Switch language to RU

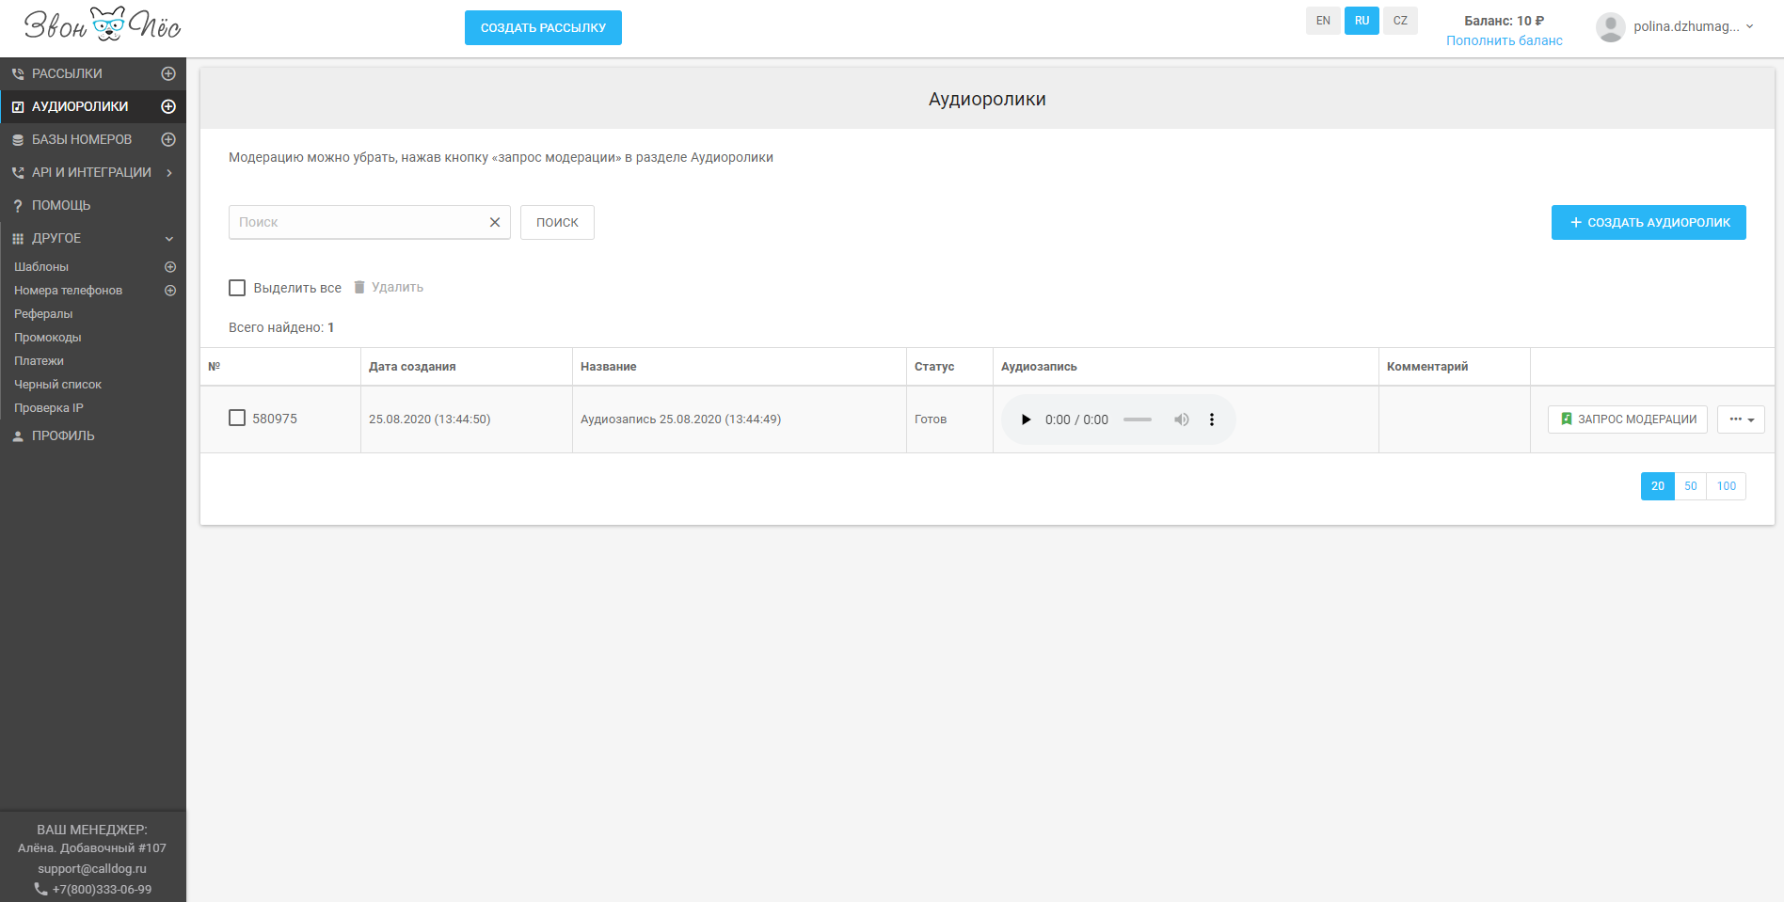point(1362,21)
